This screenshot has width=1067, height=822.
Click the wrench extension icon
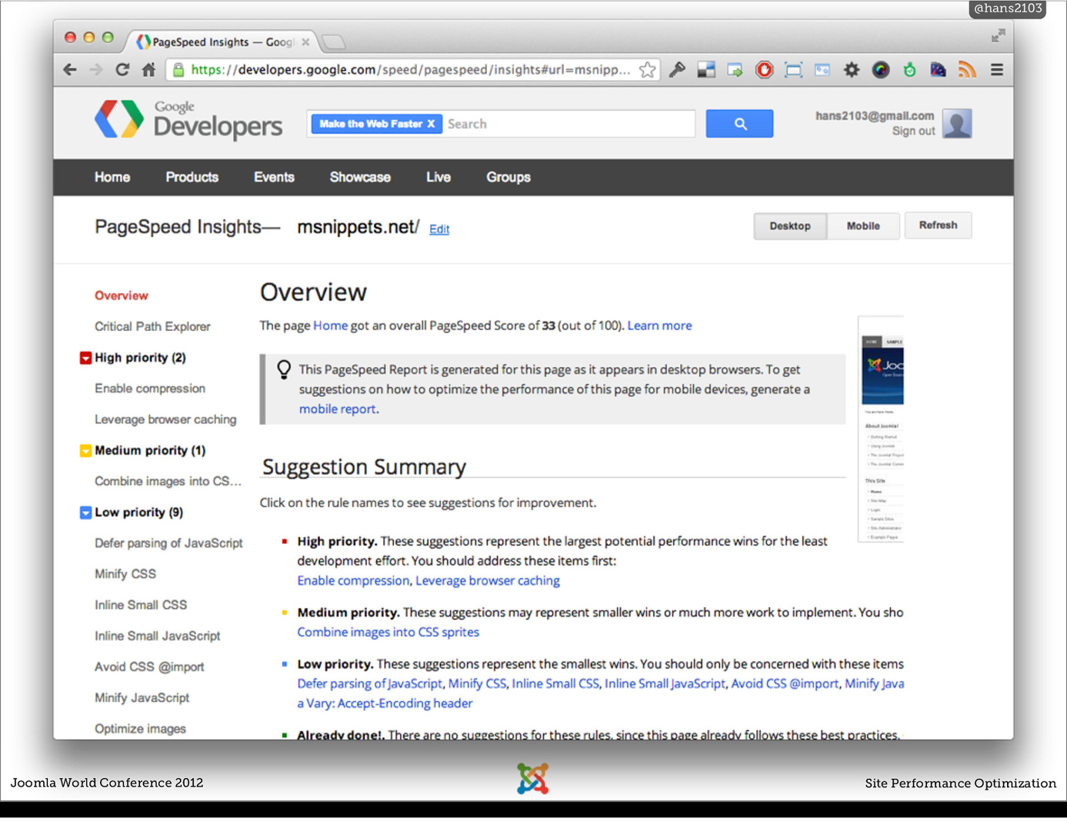pos(677,69)
